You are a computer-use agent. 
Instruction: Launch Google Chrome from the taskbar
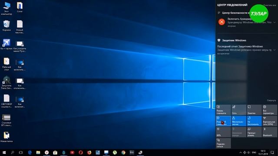pos(123,153)
